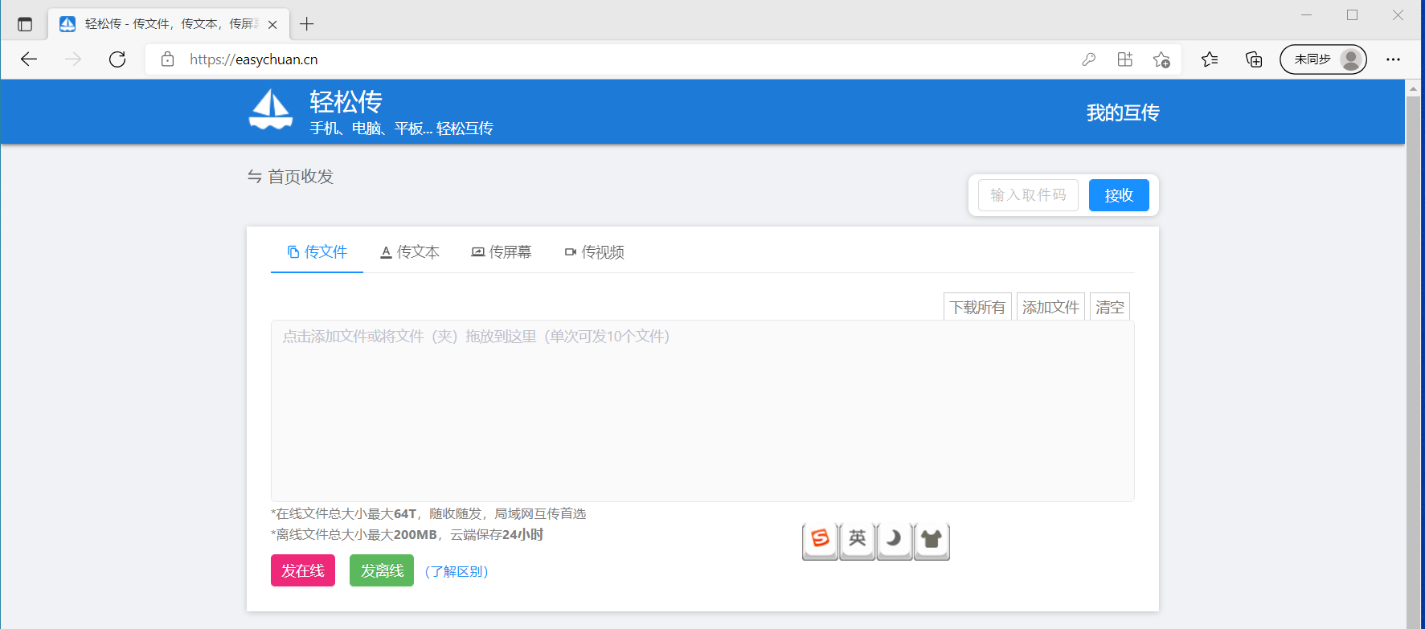Open the 未同步 profile button
Viewport: 1425px width, 629px height.
point(1322,59)
